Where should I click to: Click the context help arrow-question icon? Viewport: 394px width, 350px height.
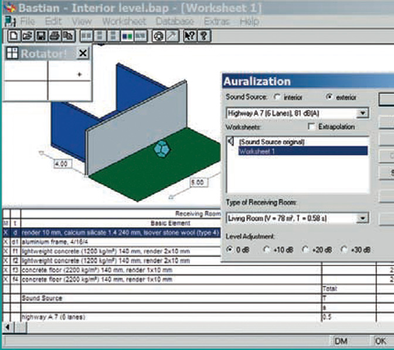[189, 36]
